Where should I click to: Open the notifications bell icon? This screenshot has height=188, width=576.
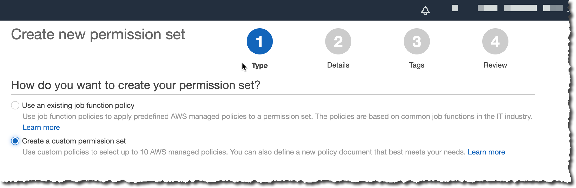(425, 10)
